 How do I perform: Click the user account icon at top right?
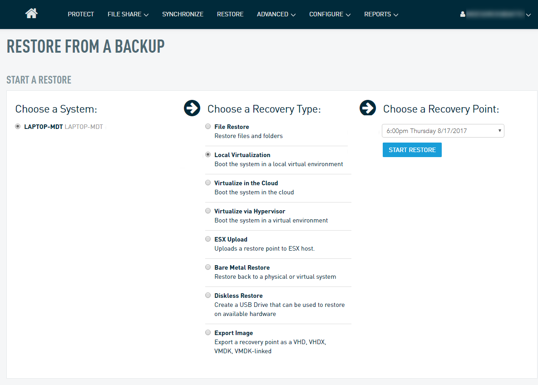coord(463,14)
